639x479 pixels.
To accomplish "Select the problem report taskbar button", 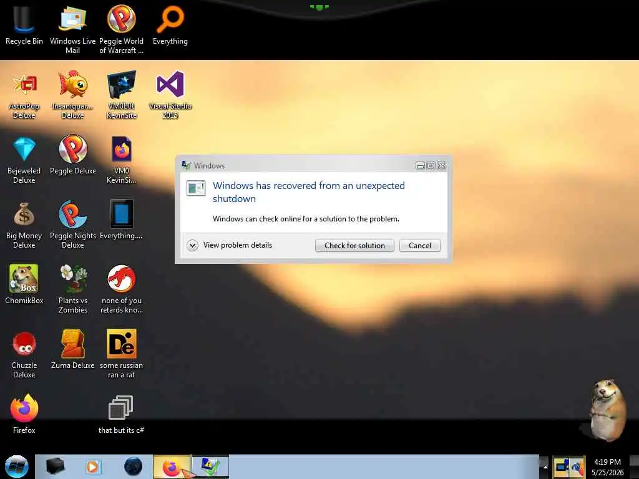I will (210, 467).
